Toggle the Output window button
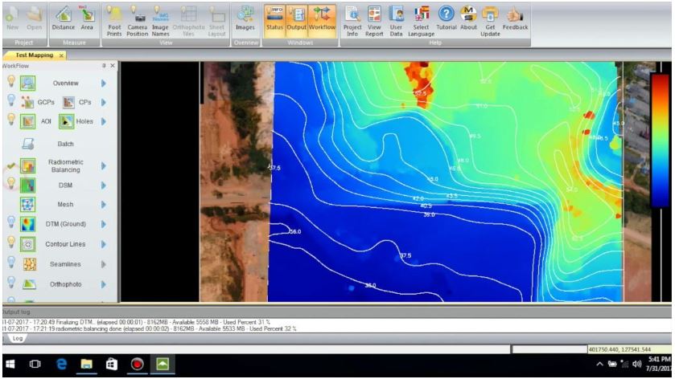Image resolution: width=675 pixels, height=379 pixels. tap(297, 18)
